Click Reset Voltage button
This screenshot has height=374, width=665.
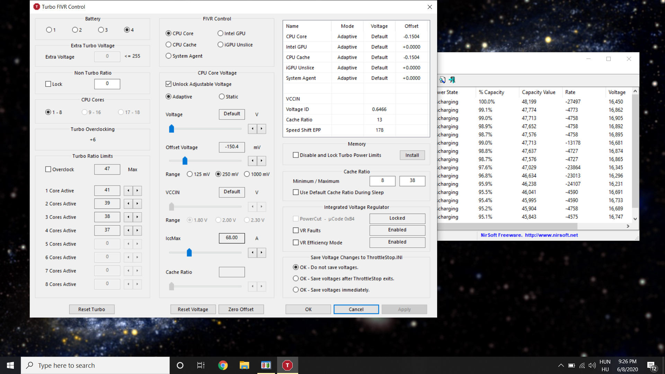(x=193, y=309)
